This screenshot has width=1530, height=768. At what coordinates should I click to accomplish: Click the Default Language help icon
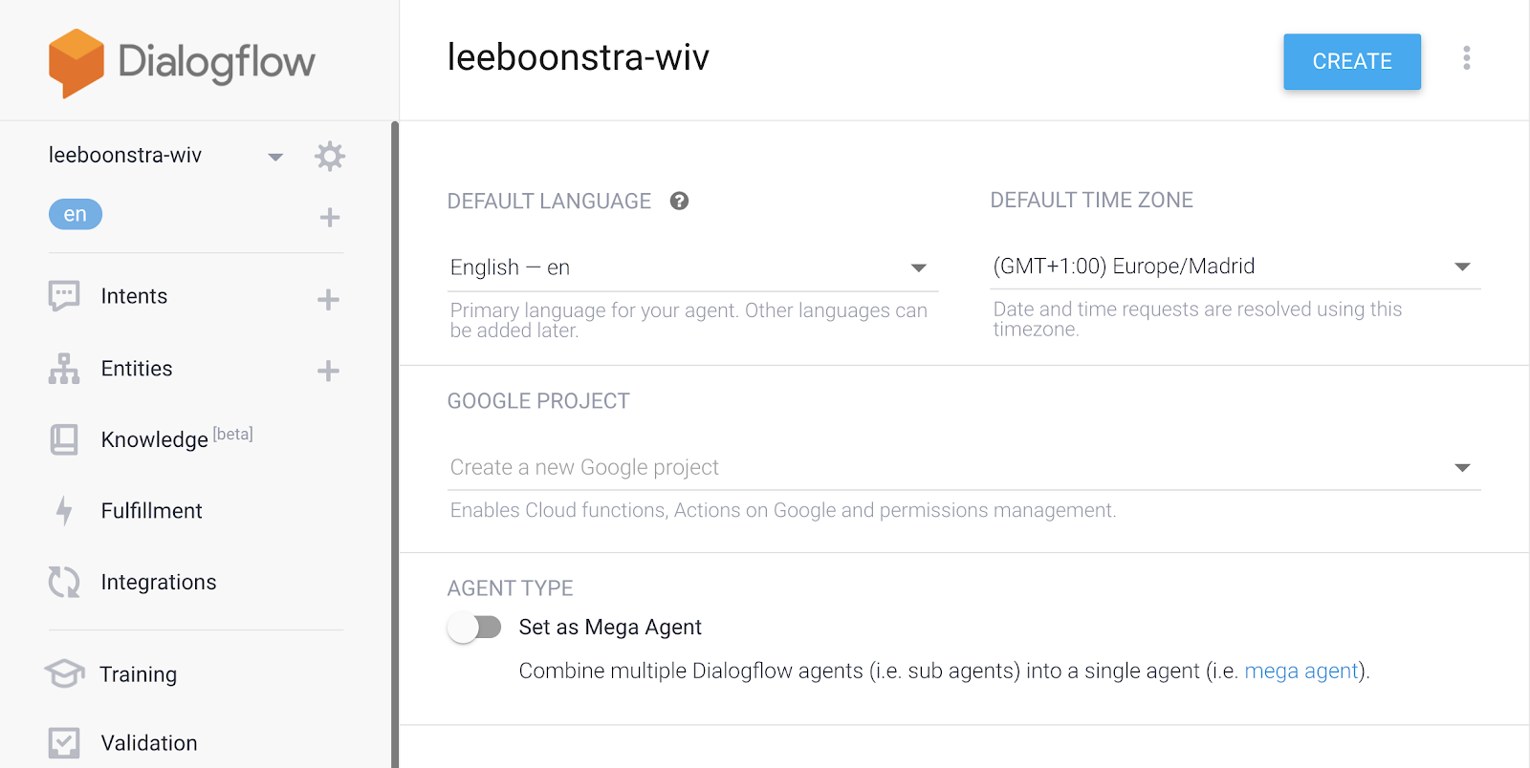pos(679,201)
